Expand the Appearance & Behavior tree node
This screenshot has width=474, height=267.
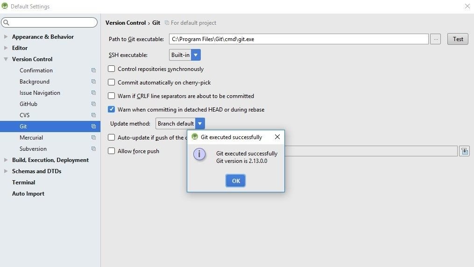[x=6, y=36]
